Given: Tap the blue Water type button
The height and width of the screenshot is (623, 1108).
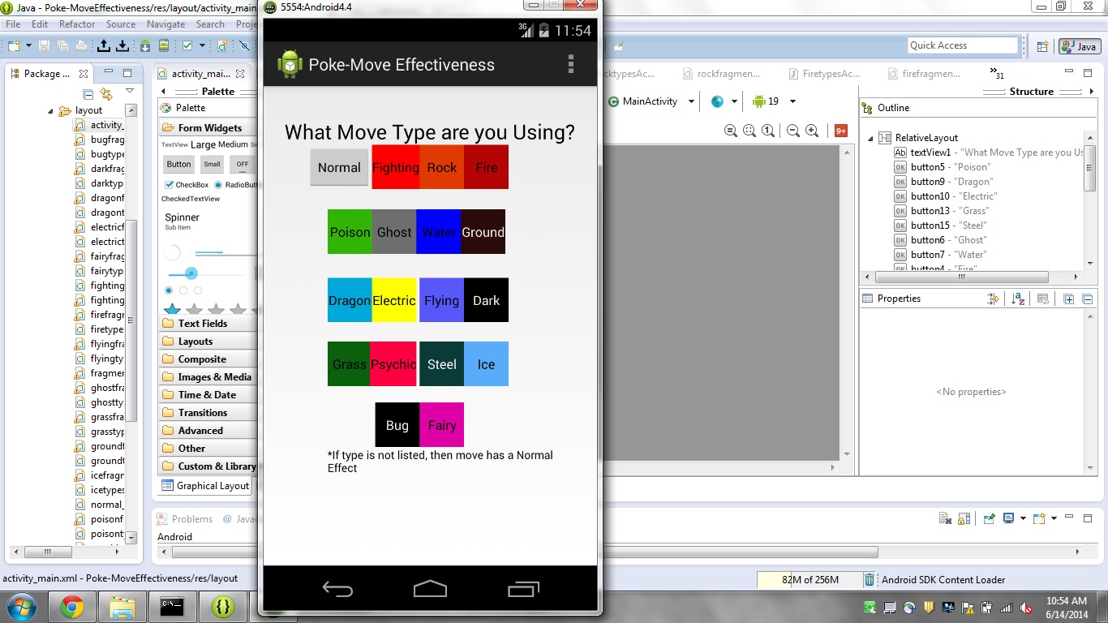Looking at the screenshot, I should 439,232.
